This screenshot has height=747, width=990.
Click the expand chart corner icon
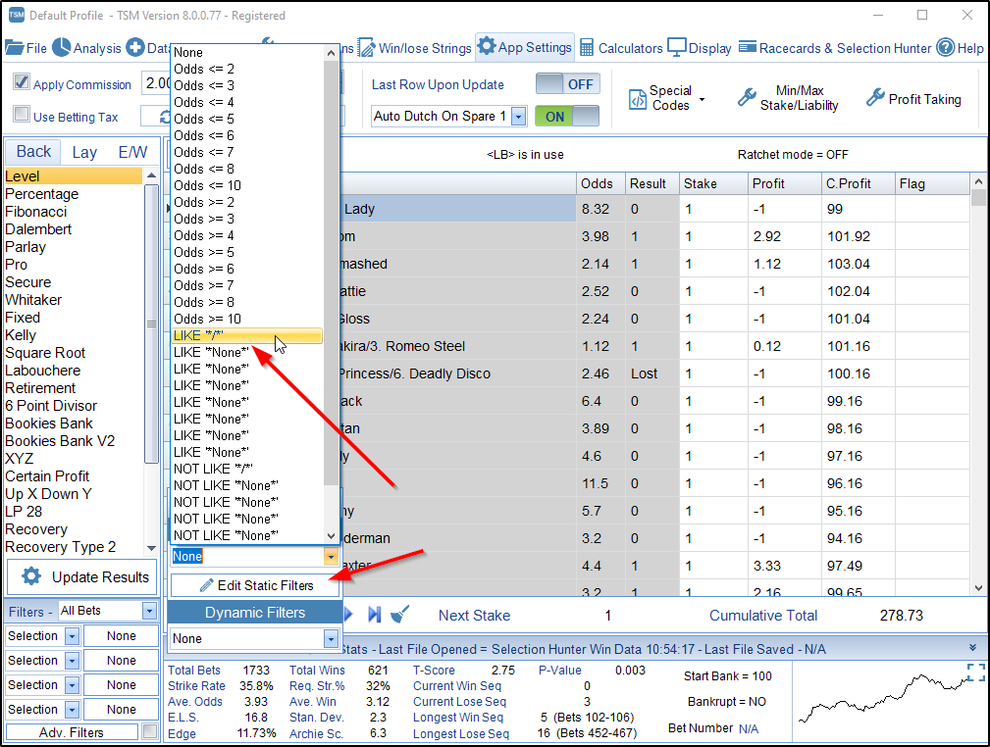(x=975, y=672)
